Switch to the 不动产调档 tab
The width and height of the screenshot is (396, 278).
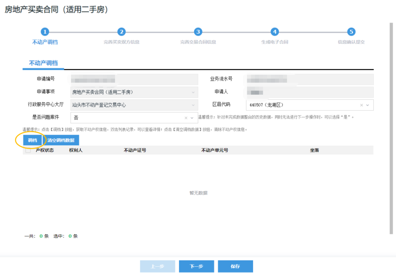44,62
